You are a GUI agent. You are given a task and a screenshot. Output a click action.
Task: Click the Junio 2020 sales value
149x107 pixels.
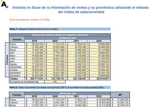pyautogui.click(x=55, y=59)
